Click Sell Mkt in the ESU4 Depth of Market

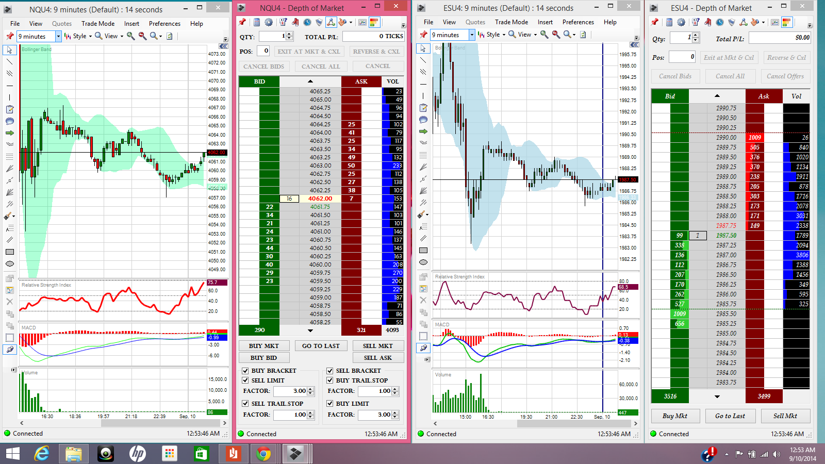pyautogui.click(x=785, y=416)
